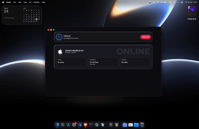This screenshot has width=199, height=129.
Task: Open the Preview-style dock icon left of divider
Action: click(x=103, y=125)
